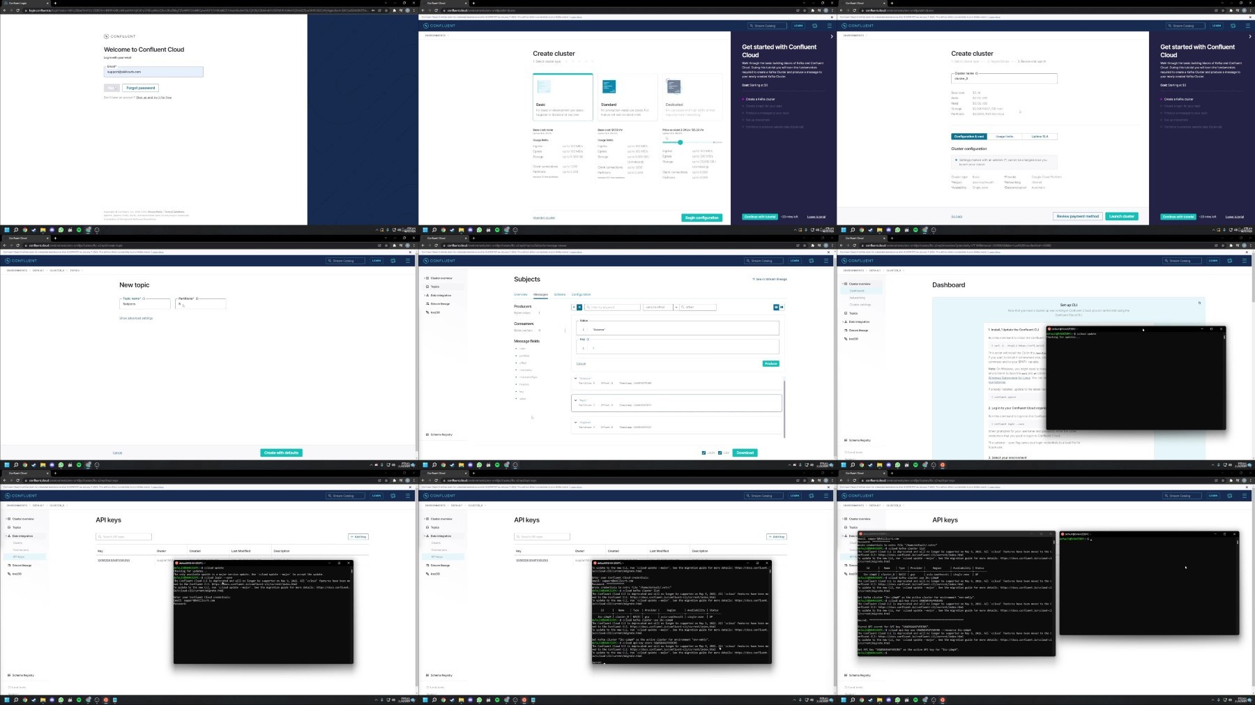Click the LEARN button on the cluster type screen header

798,26
